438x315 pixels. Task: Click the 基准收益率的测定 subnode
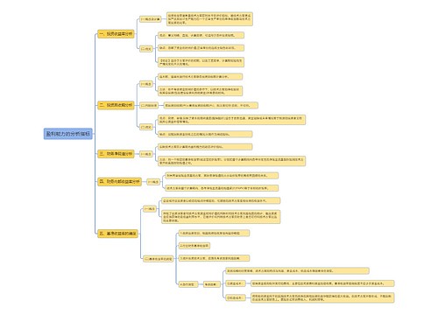coord(159,259)
